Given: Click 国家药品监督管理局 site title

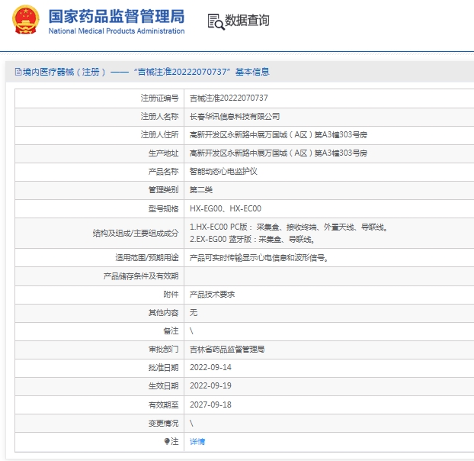Looking at the screenshot, I should [x=117, y=16].
